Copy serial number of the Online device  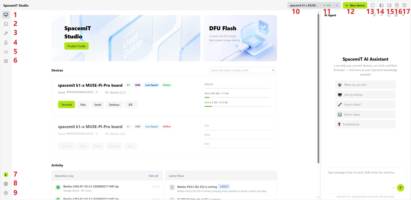[x=97, y=92]
